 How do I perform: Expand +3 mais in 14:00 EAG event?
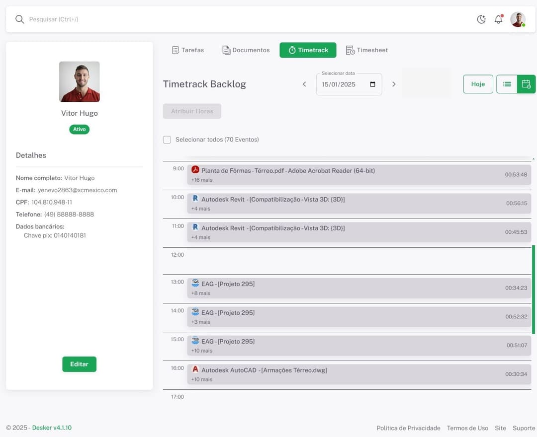pyautogui.click(x=201, y=322)
